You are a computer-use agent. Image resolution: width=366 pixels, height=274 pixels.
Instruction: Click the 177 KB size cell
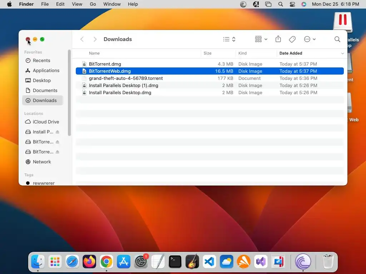(x=225, y=78)
